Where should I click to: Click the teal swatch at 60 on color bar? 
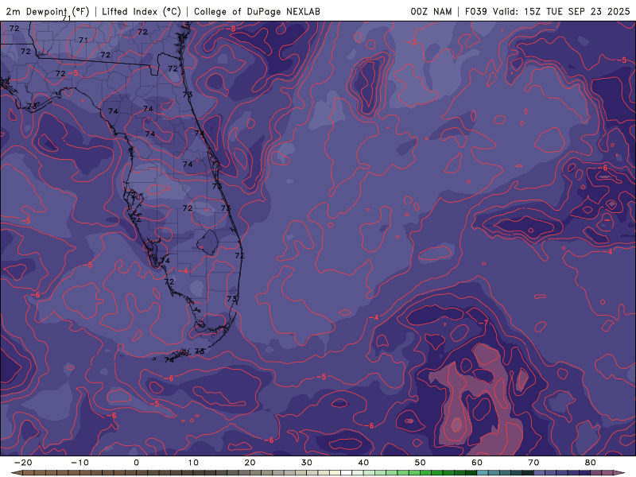pyautogui.click(x=483, y=473)
